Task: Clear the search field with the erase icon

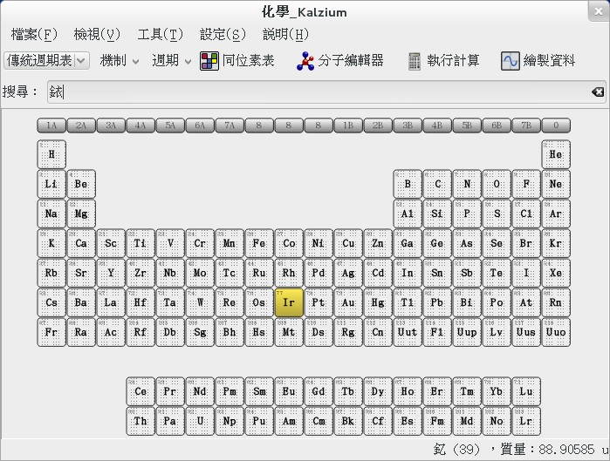Action: (x=598, y=92)
